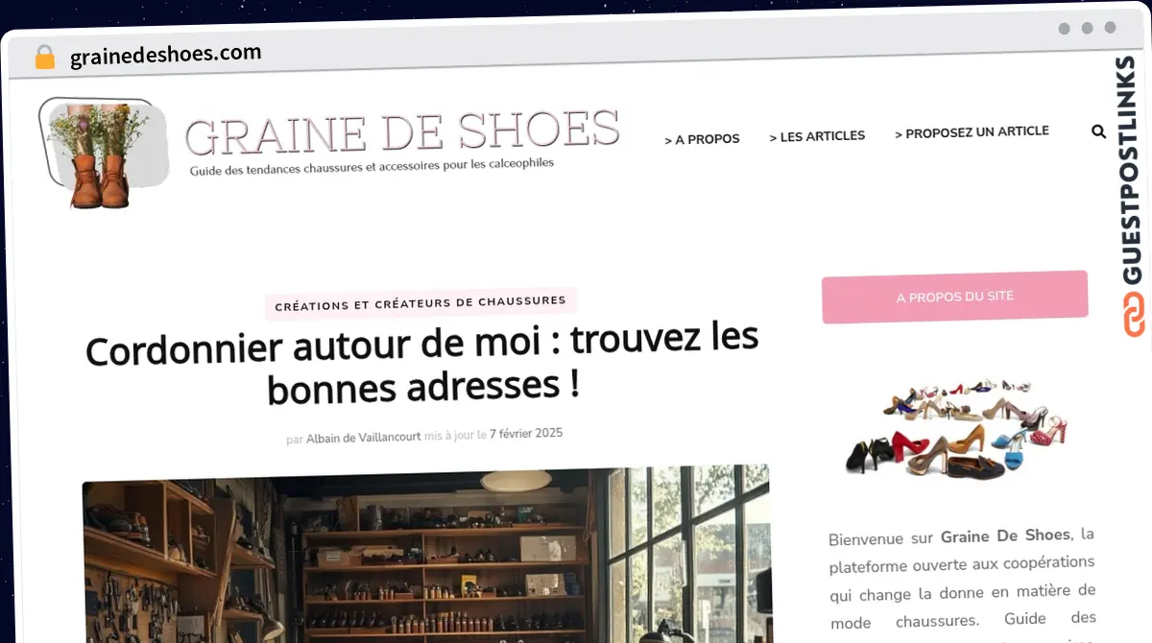This screenshot has width=1152, height=643.
Task: Select the Créations et créateurs de chaussures tag
Action: 420,302
